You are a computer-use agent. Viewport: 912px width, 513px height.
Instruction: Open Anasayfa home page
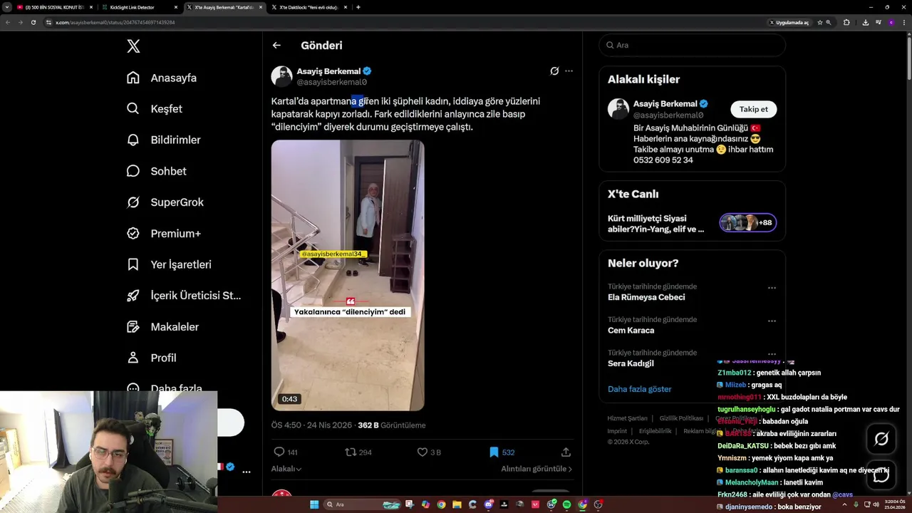(x=162, y=78)
